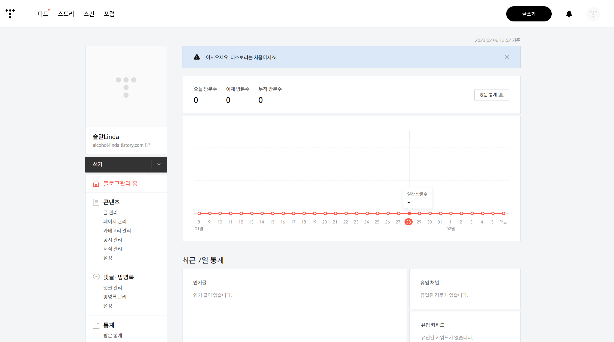Screen dimensions: 614x342
Task: Click the 댓글·방명록 speech bubble icon
Action: [96, 277]
